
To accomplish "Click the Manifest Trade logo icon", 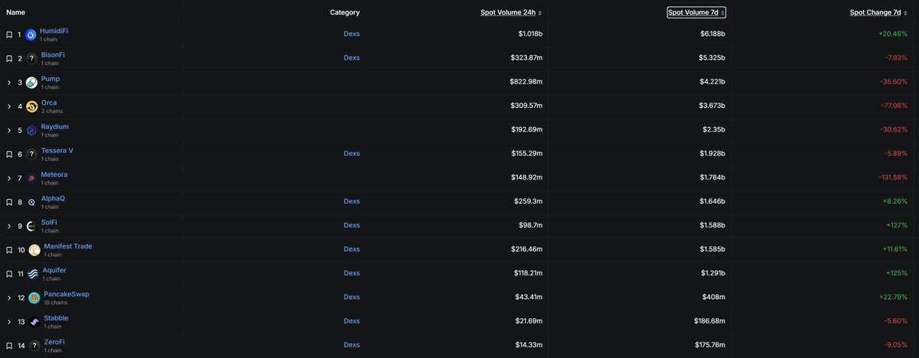I will coord(34,250).
